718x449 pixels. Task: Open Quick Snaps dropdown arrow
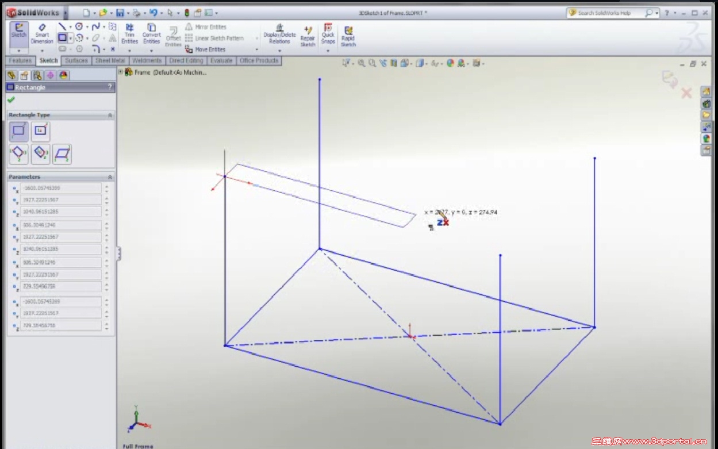pyautogui.click(x=328, y=51)
